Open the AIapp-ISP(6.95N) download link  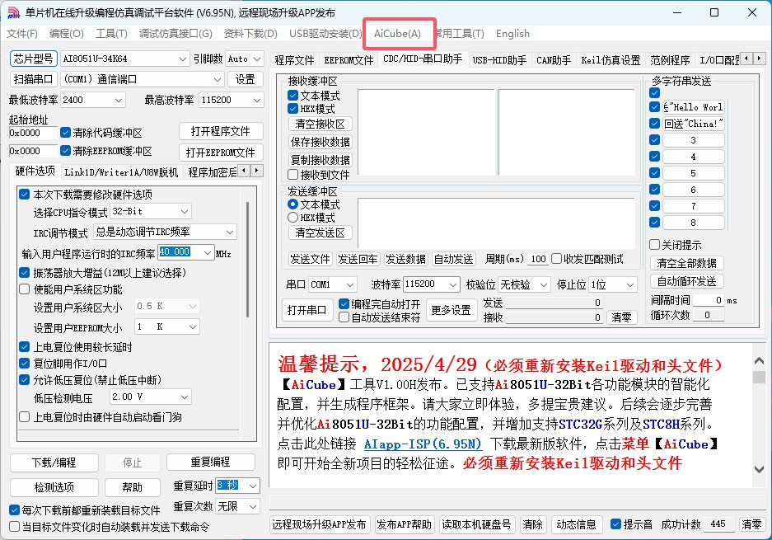click(423, 444)
